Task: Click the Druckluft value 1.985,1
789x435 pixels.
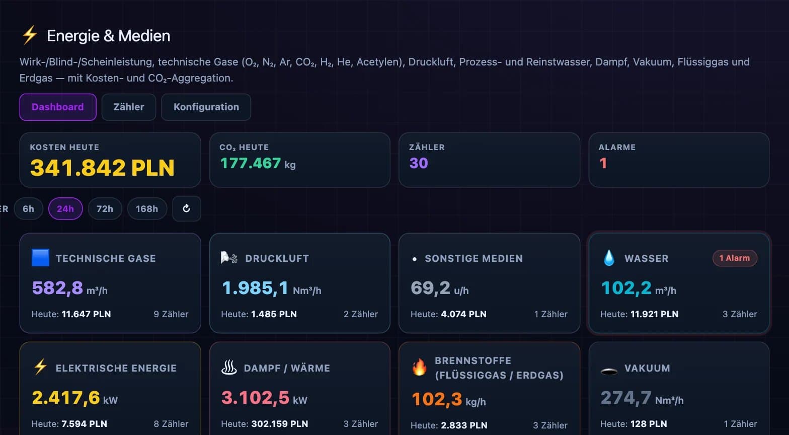Action: pos(255,288)
